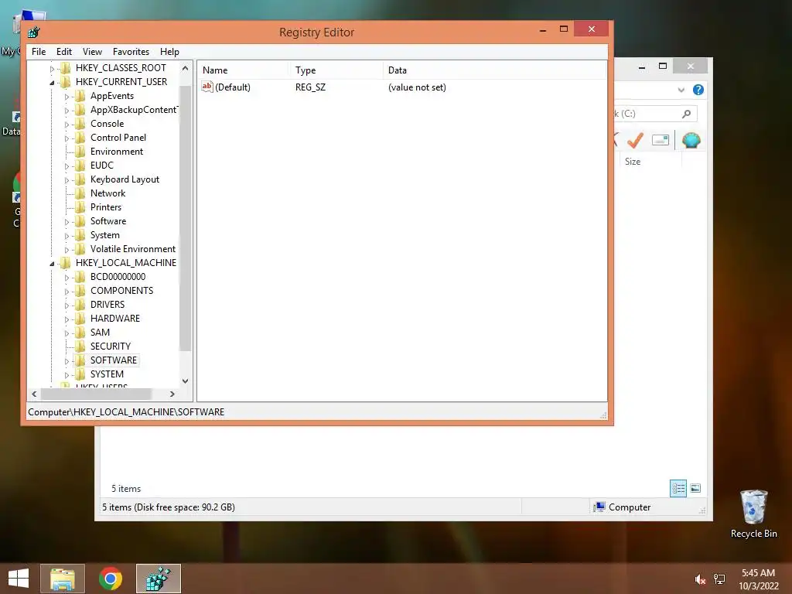Click the tree's horizontal scroll right arrow
792x594 pixels.
[x=172, y=394]
